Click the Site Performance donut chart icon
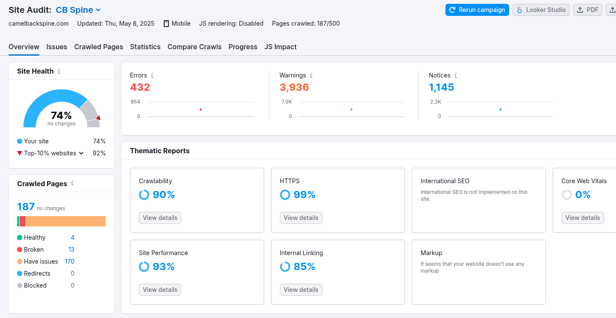The width and height of the screenshot is (616, 318). [x=144, y=267]
